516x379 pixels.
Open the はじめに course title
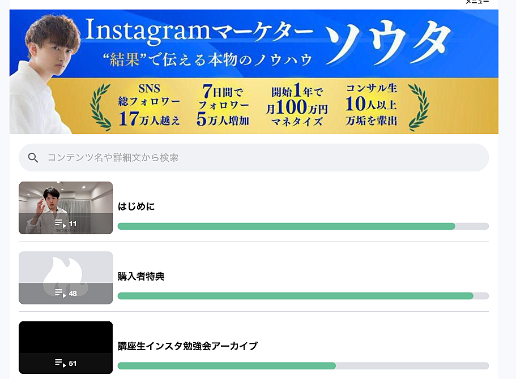point(137,206)
